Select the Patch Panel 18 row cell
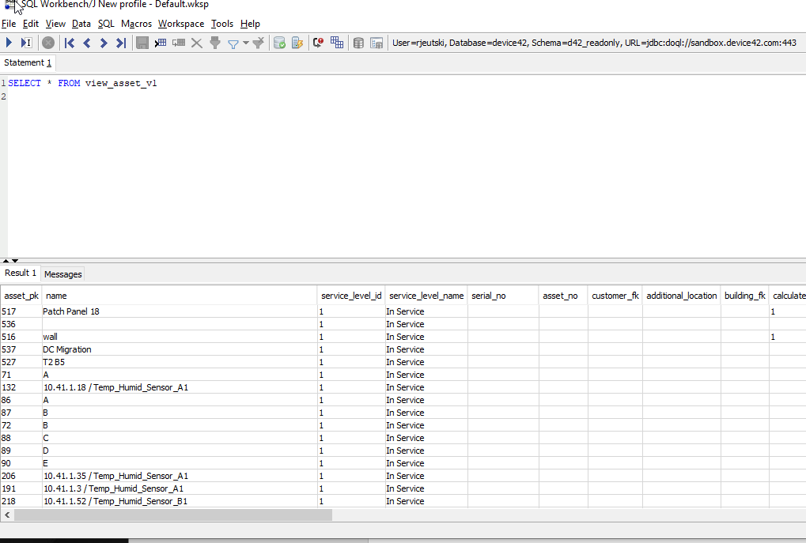The image size is (806, 543). [x=71, y=311]
